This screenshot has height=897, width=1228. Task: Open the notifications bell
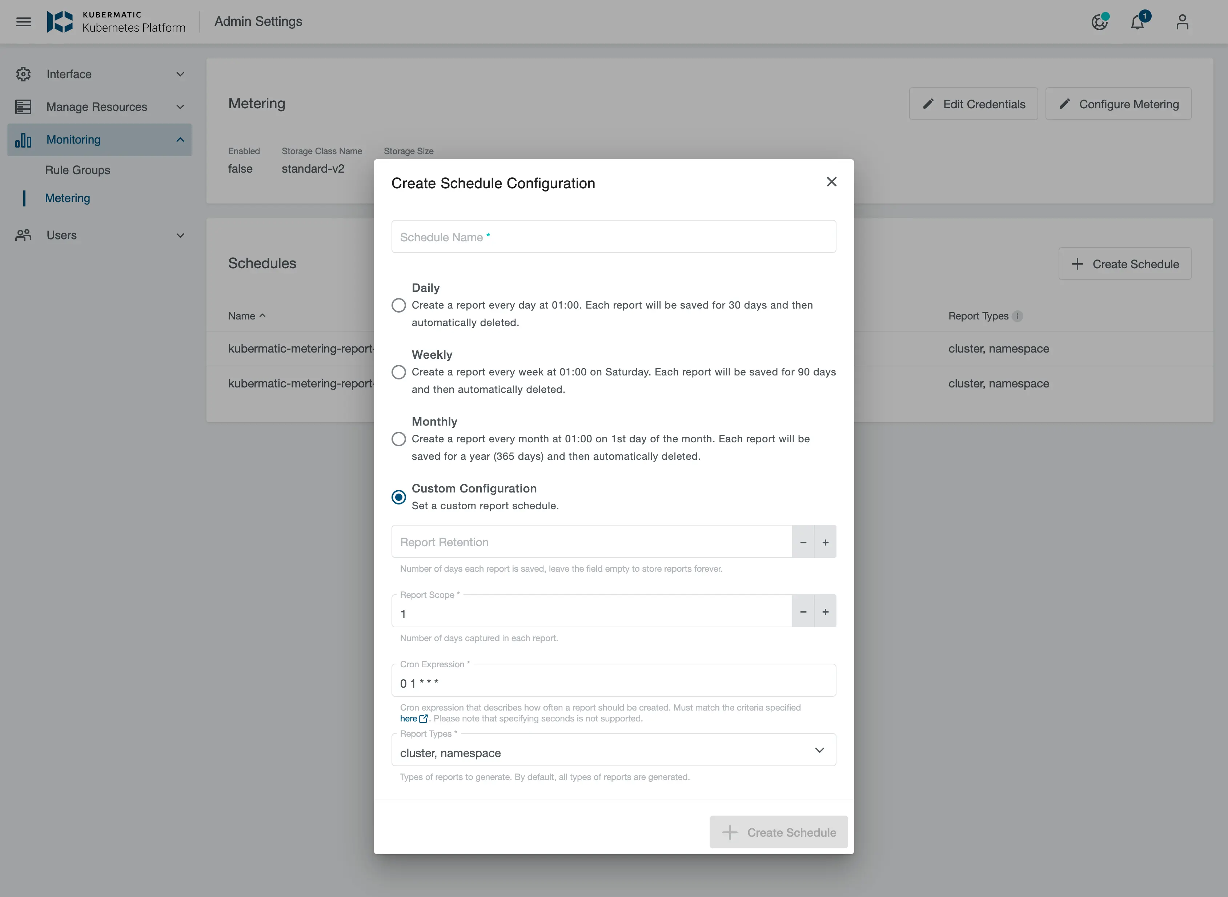pos(1137,22)
